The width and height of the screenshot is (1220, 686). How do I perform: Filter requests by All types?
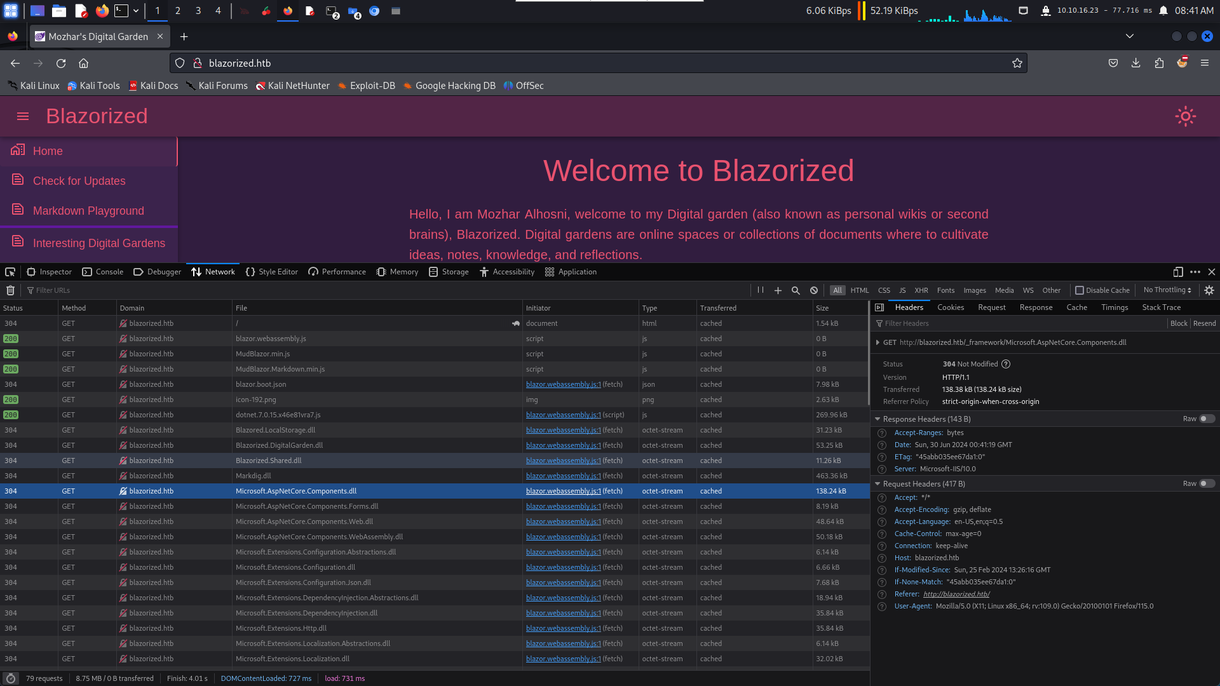coord(837,290)
